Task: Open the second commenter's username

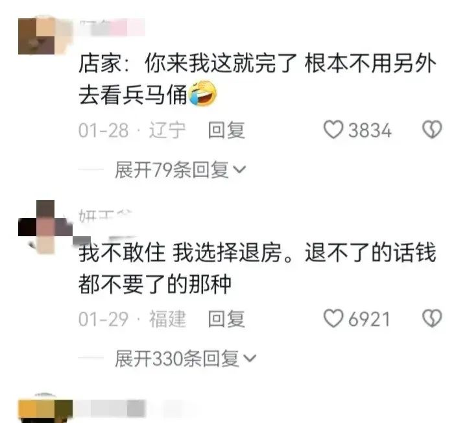Action: tap(106, 216)
